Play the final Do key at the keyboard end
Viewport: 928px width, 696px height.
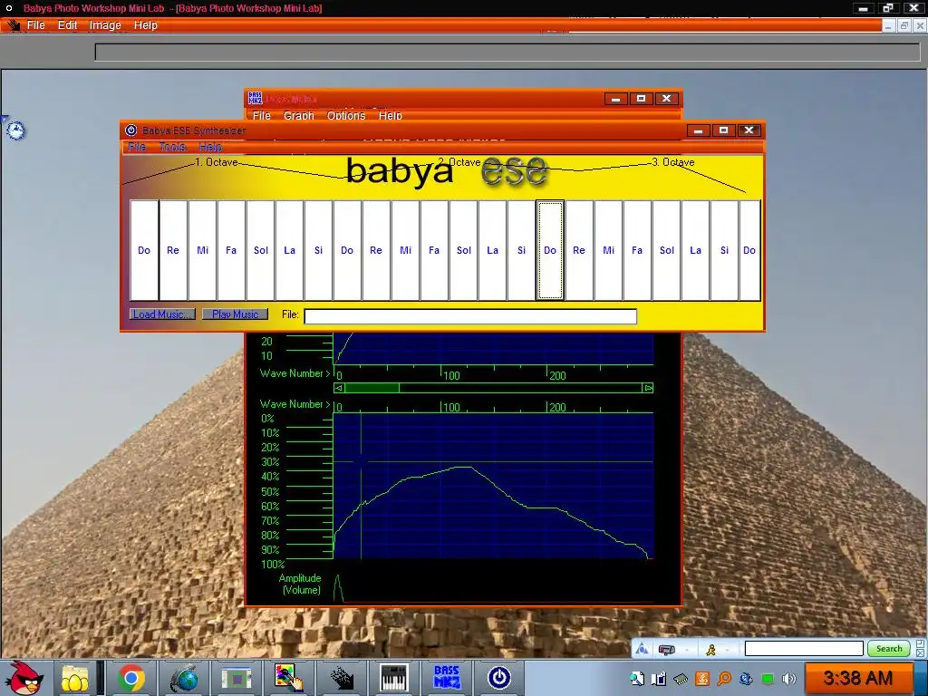point(749,250)
